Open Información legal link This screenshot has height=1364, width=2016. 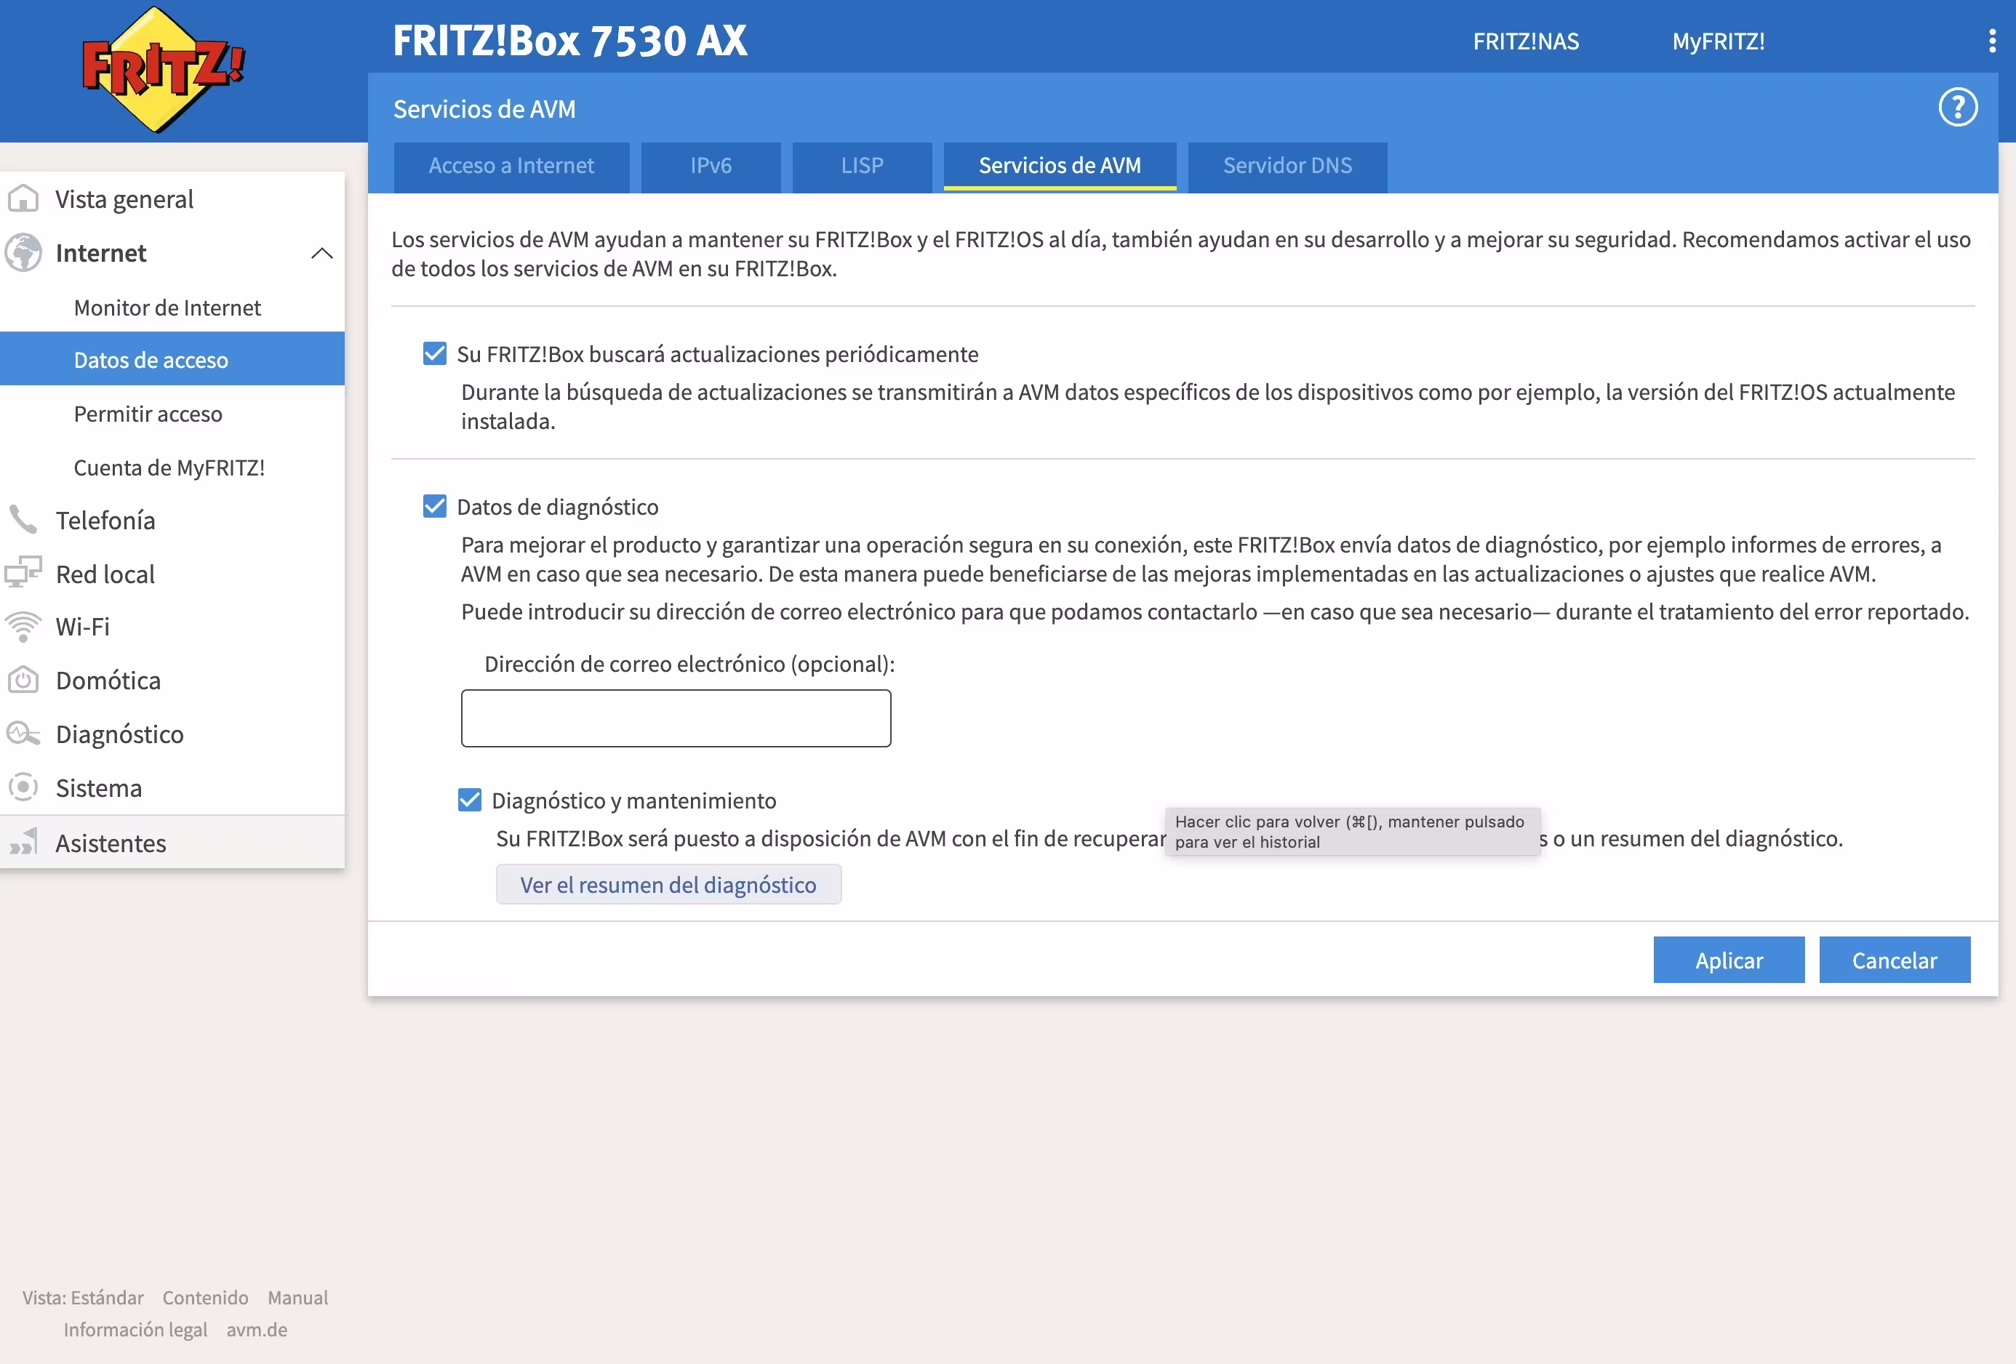[x=135, y=1328]
